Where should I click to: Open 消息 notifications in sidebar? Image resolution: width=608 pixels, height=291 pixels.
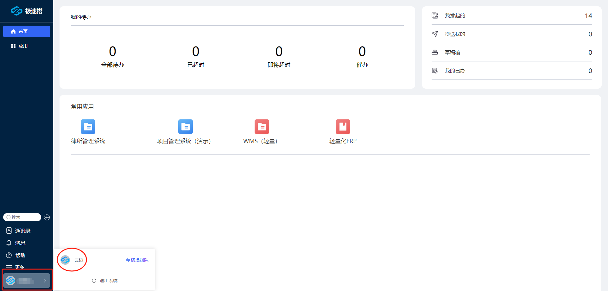(20, 243)
